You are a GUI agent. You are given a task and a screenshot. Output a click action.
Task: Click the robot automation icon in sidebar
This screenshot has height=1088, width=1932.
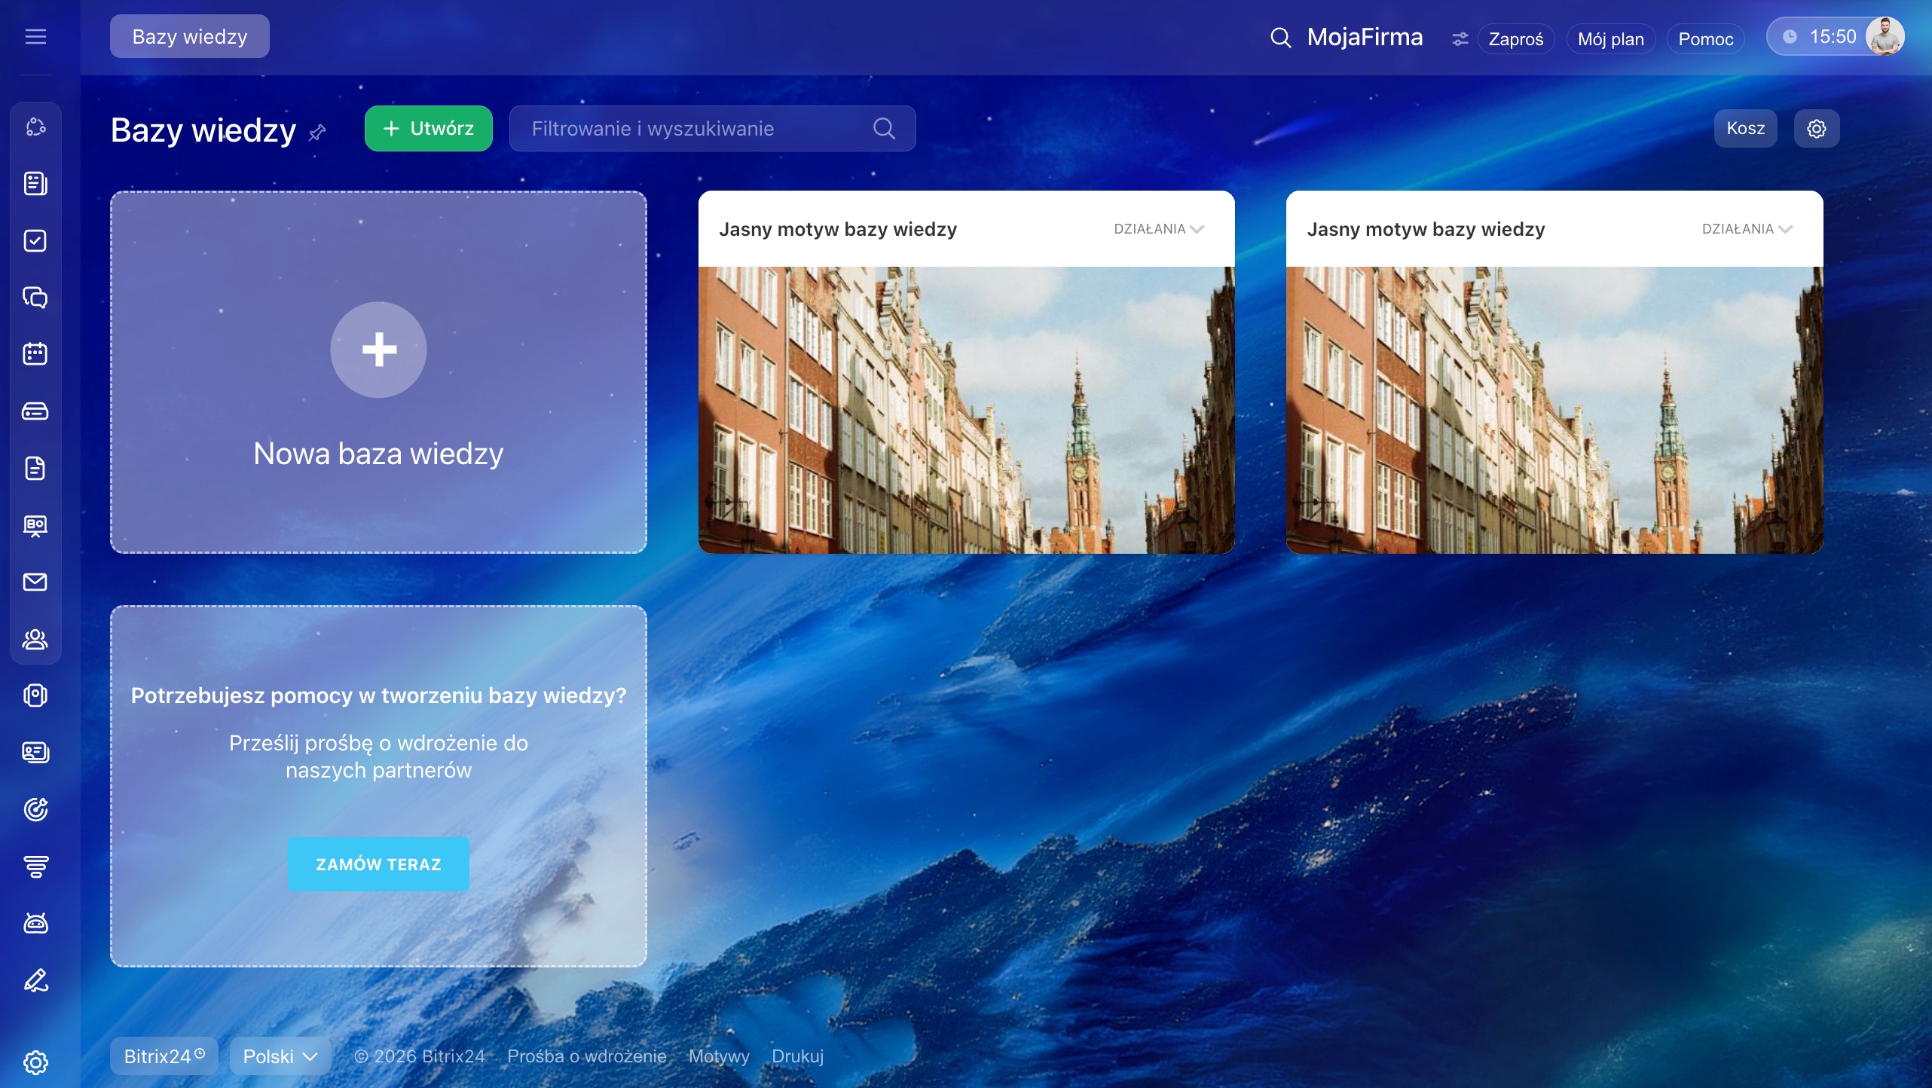click(35, 923)
